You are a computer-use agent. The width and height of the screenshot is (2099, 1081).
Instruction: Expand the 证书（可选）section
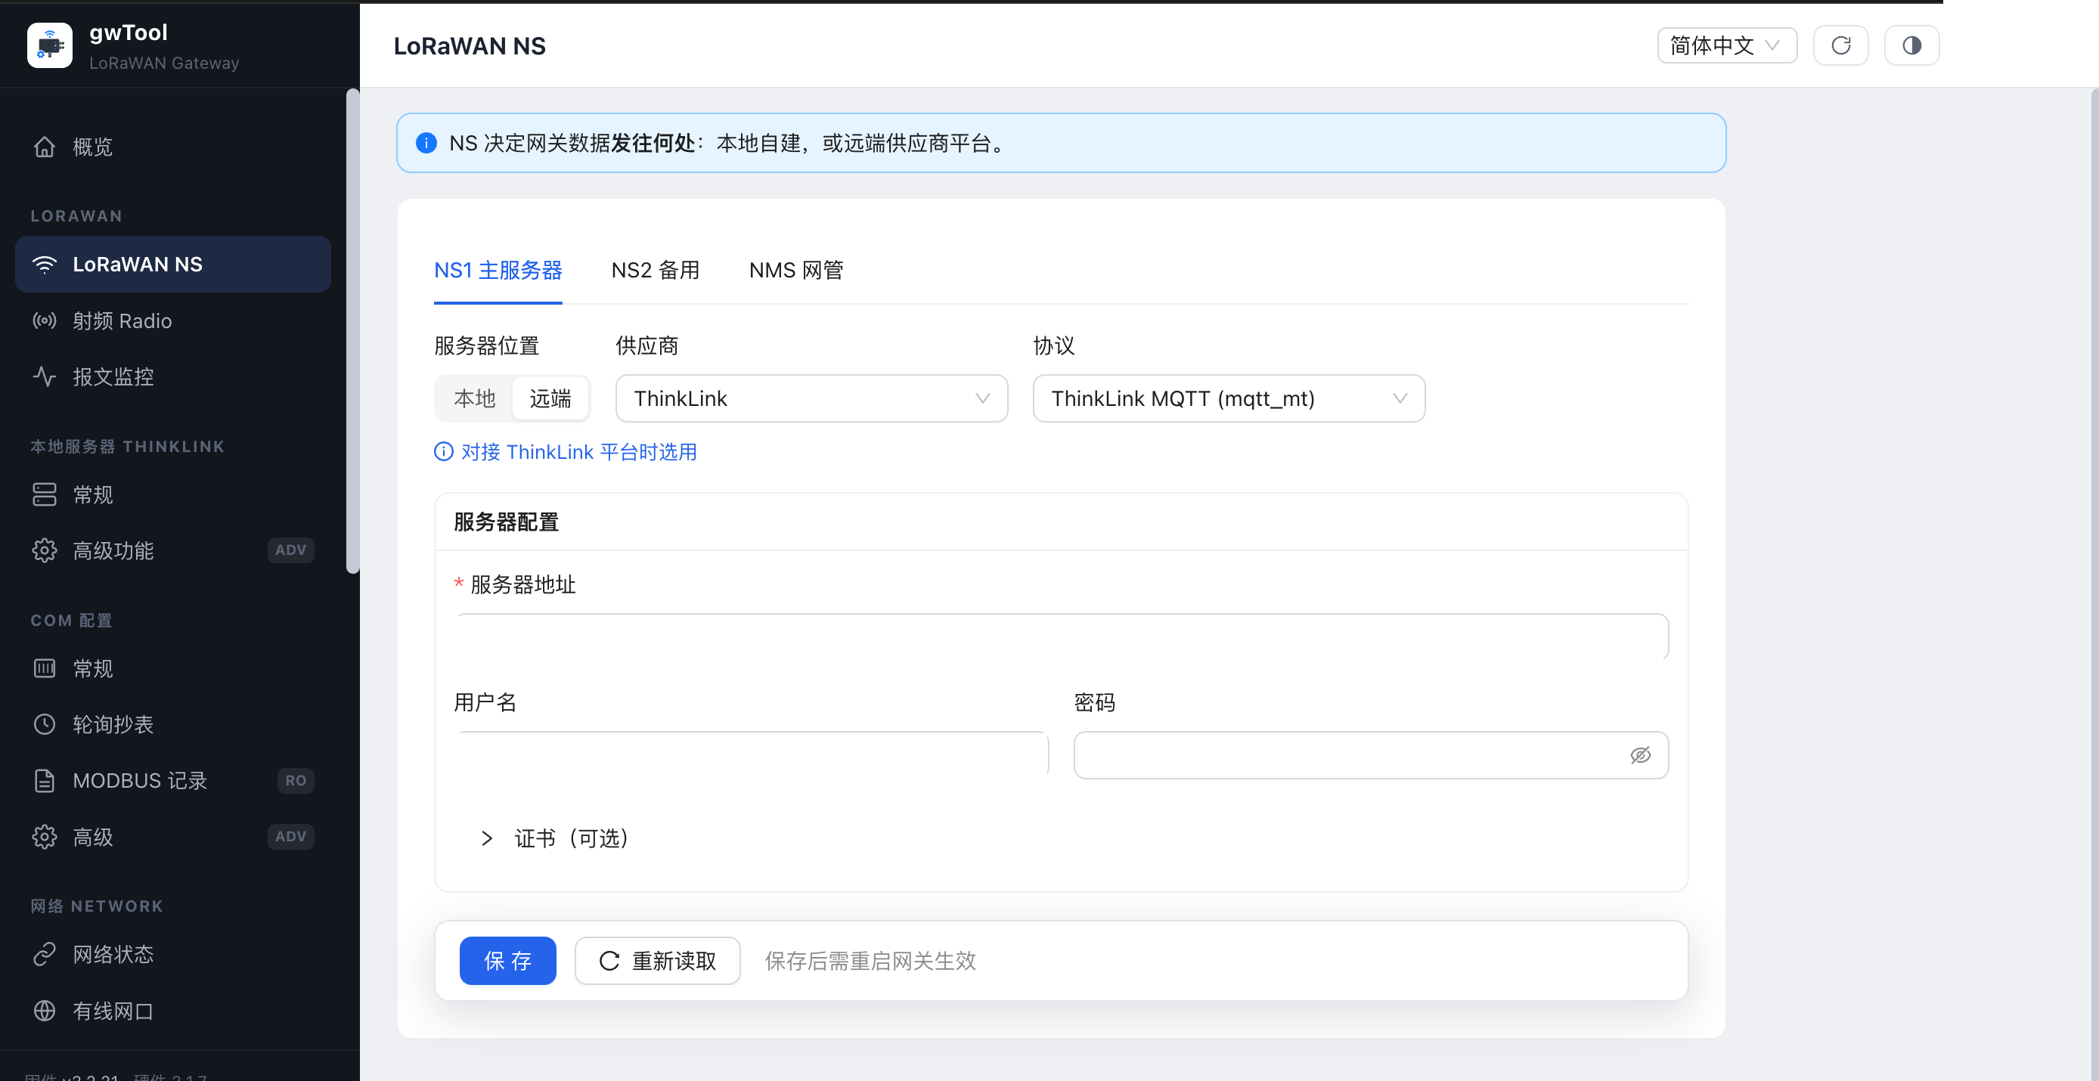pyautogui.click(x=556, y=838)
